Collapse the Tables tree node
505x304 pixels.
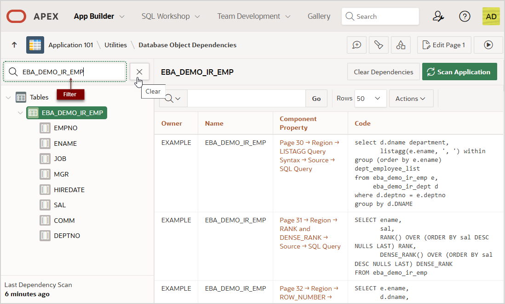pos(8,97)
